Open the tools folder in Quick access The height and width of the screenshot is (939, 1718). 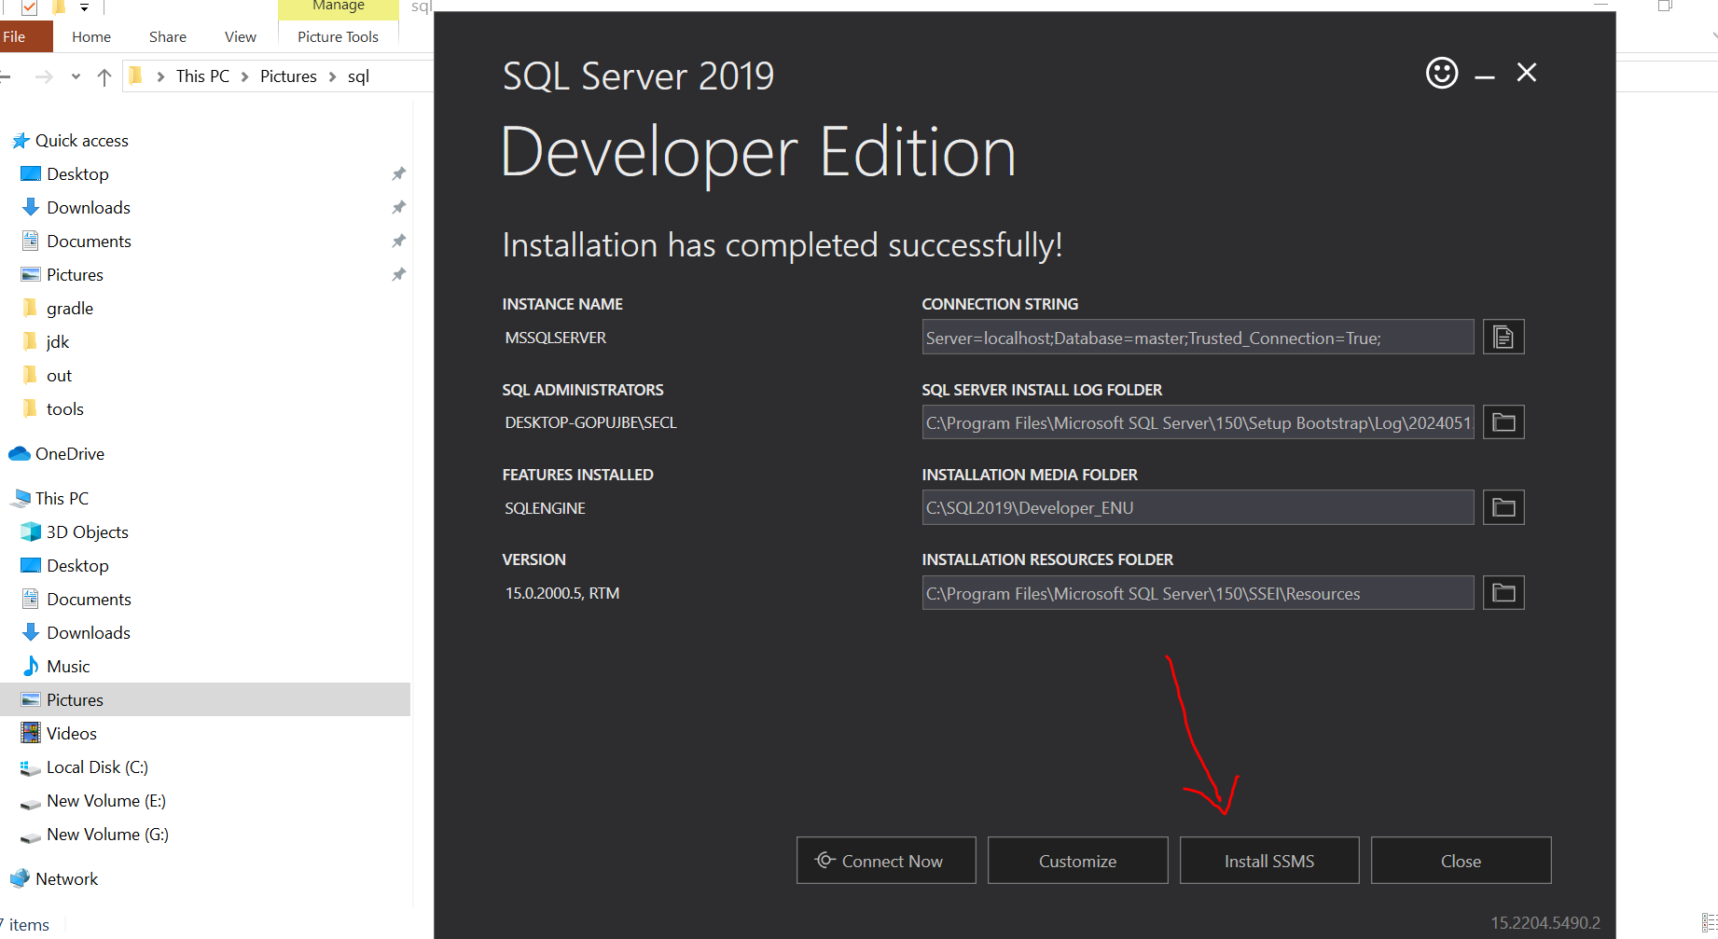pyautogui.click(x=65, y=409)
